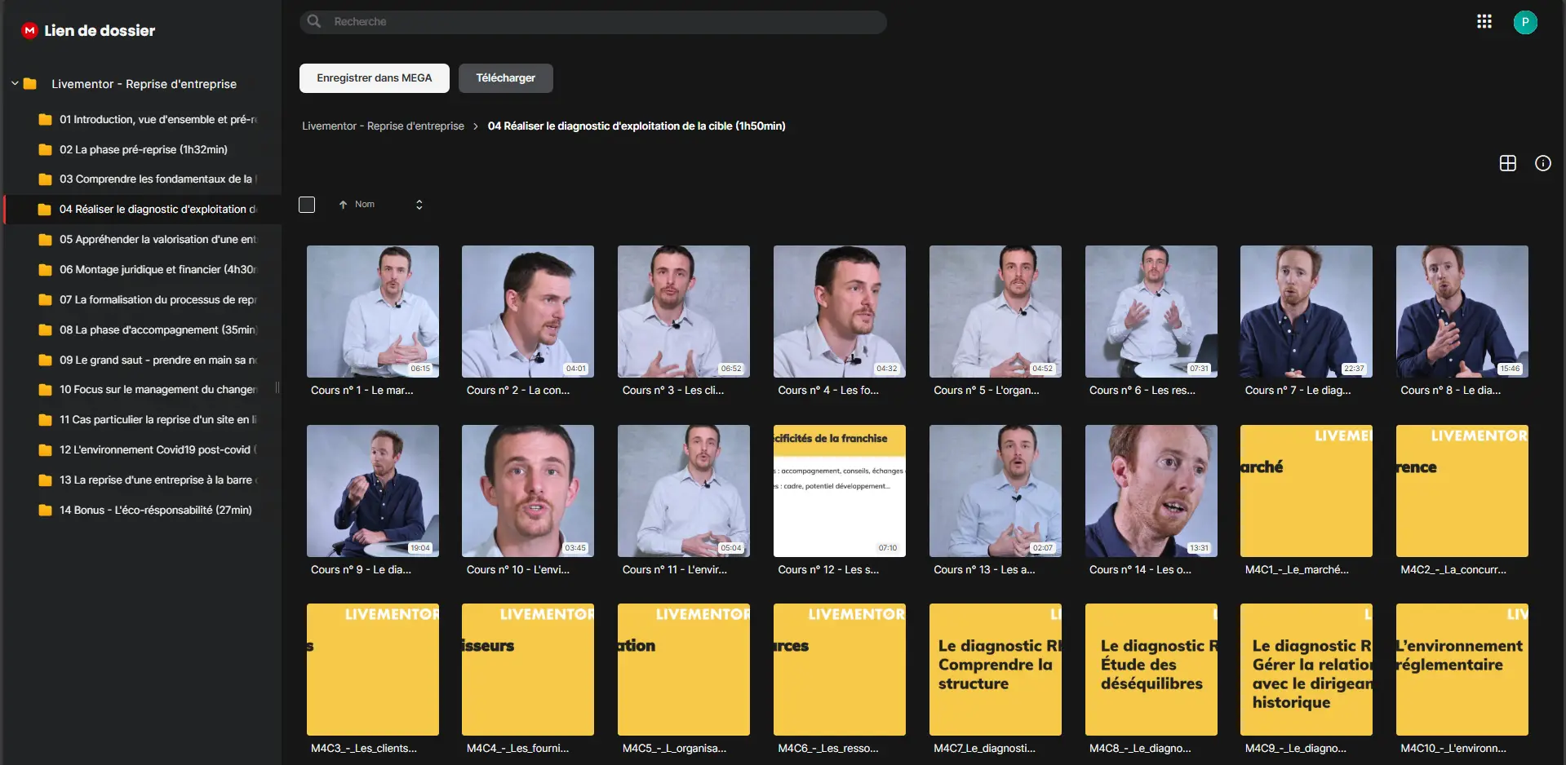1566x765 pixels.
Task: Click folder icon of 05 Appréhender la valorisation
Action: coord(45,240)
